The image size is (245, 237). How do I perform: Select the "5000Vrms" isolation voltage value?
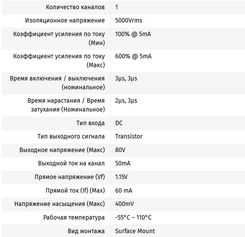[x=129, y=21]
